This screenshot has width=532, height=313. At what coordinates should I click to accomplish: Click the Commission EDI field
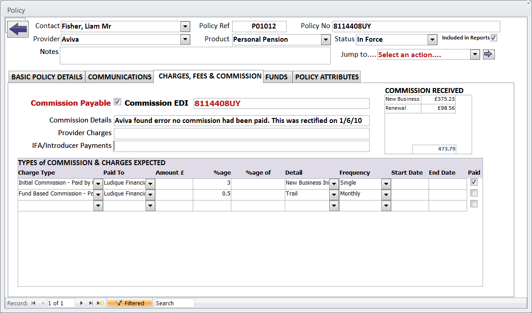tap(281, 103)
